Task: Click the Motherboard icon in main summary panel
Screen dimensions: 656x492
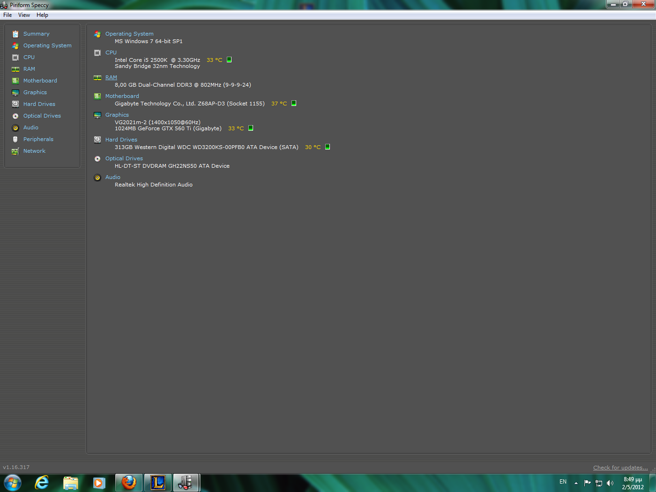Action: pyautogui.click(x=97, y=97)
